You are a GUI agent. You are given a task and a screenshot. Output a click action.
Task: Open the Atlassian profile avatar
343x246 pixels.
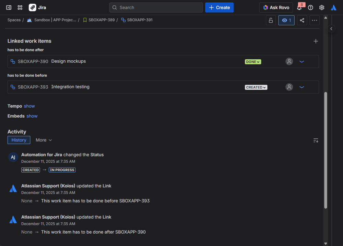(x=333, y=8)
